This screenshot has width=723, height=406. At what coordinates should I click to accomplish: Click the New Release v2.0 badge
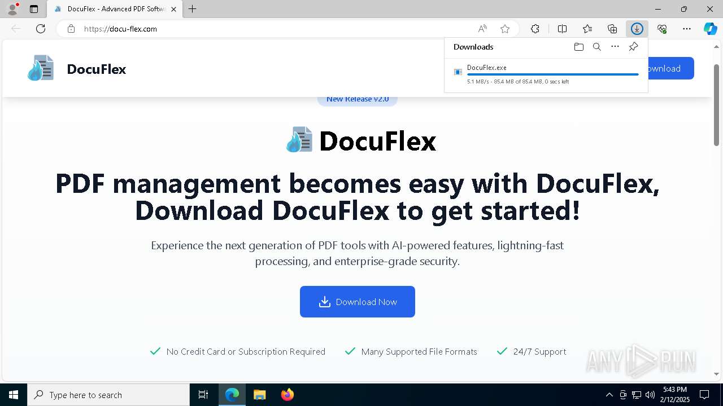(x=358, y=99)
